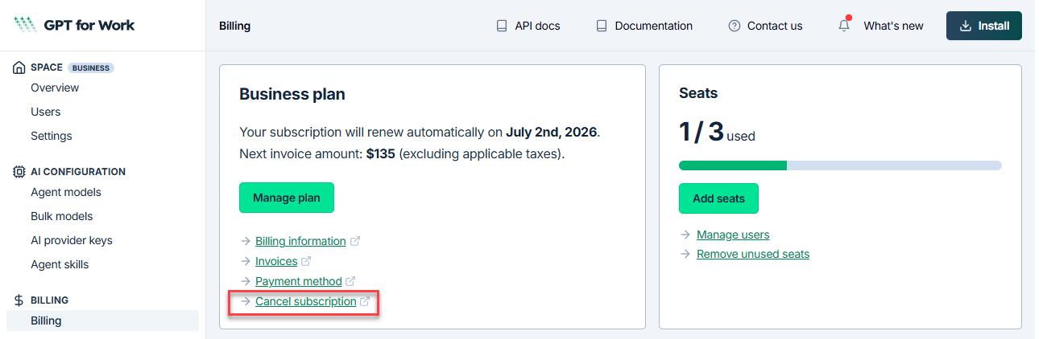
Task: Open AI provider keys page
Action: click(72, 240)
